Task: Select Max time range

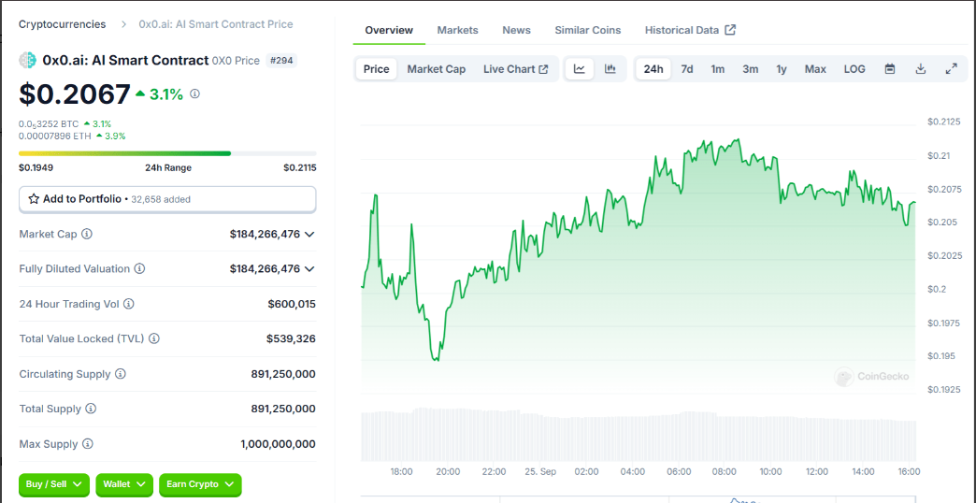Action: [x=815, y=69]
